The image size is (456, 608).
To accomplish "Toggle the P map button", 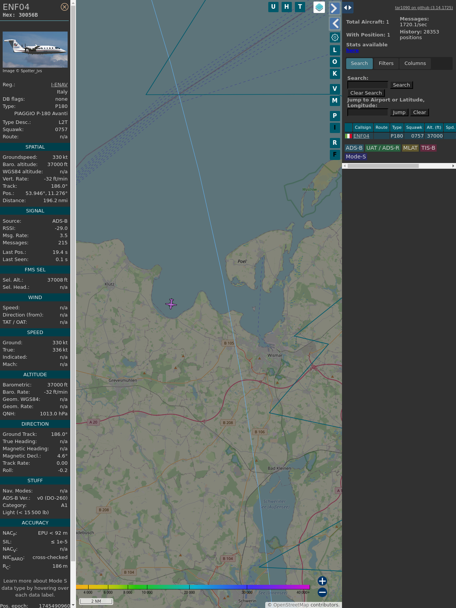I will tap(335, 116).
